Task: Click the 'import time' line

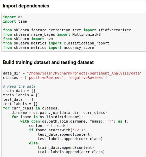Action: pos(15,21)
